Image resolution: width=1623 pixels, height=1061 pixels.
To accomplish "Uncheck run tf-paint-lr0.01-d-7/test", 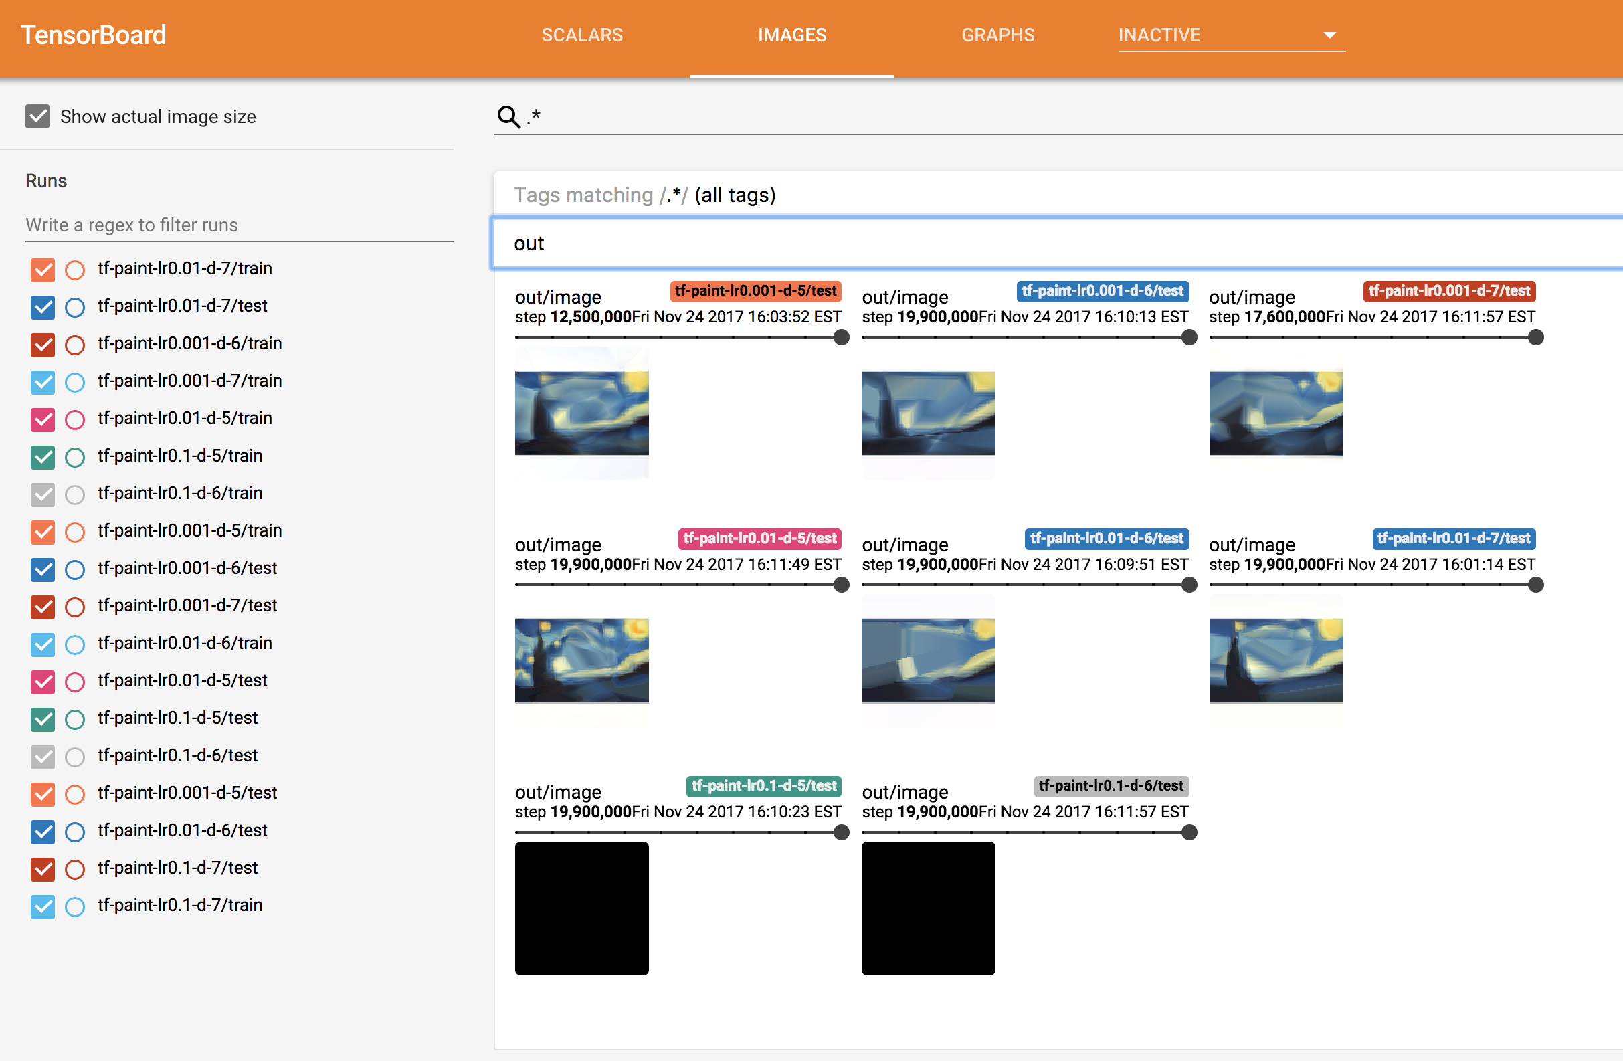I will [43, 307].
